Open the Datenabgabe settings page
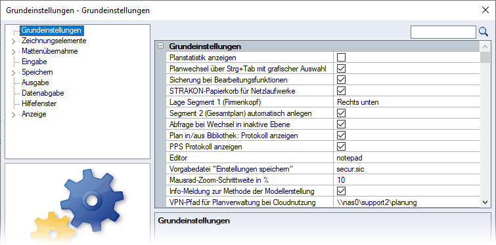 pyautogui.click(x=43, y=93)
